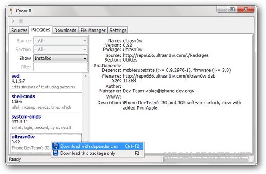Click the Section value Utilities
Viewport: 266px width, 174px height.
[130, 60]
